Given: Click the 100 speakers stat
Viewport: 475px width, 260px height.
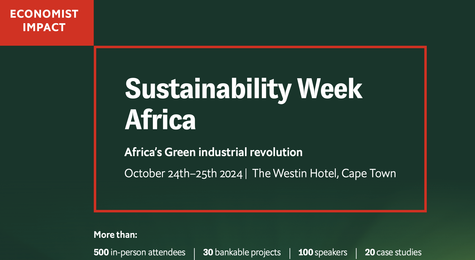Looking at the screenshot, I should (323, 252).
